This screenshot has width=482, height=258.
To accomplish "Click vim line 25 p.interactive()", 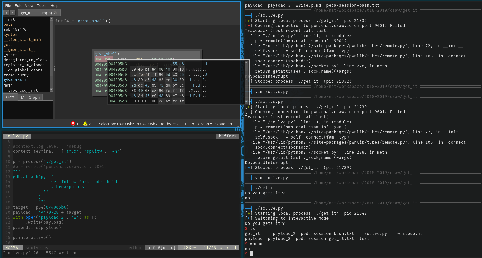I will click(x=32, y=238).
